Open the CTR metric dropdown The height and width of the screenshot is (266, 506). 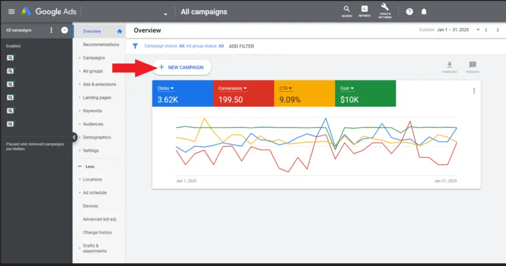click(286, 88)
